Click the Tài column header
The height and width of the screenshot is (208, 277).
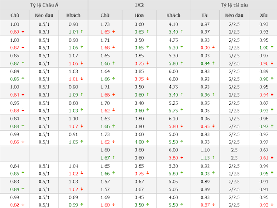[x=205, y=15]
